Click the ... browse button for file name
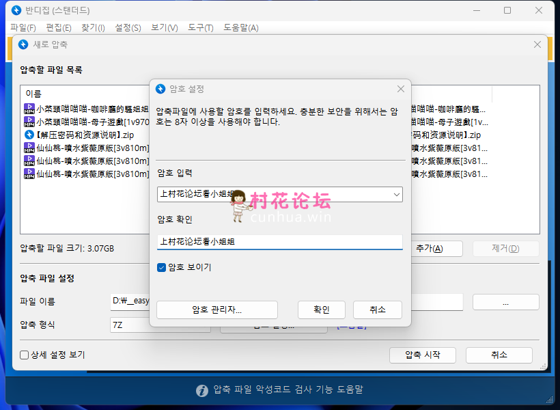The width and height of the screenshot is (560, 410). (505, 301)
